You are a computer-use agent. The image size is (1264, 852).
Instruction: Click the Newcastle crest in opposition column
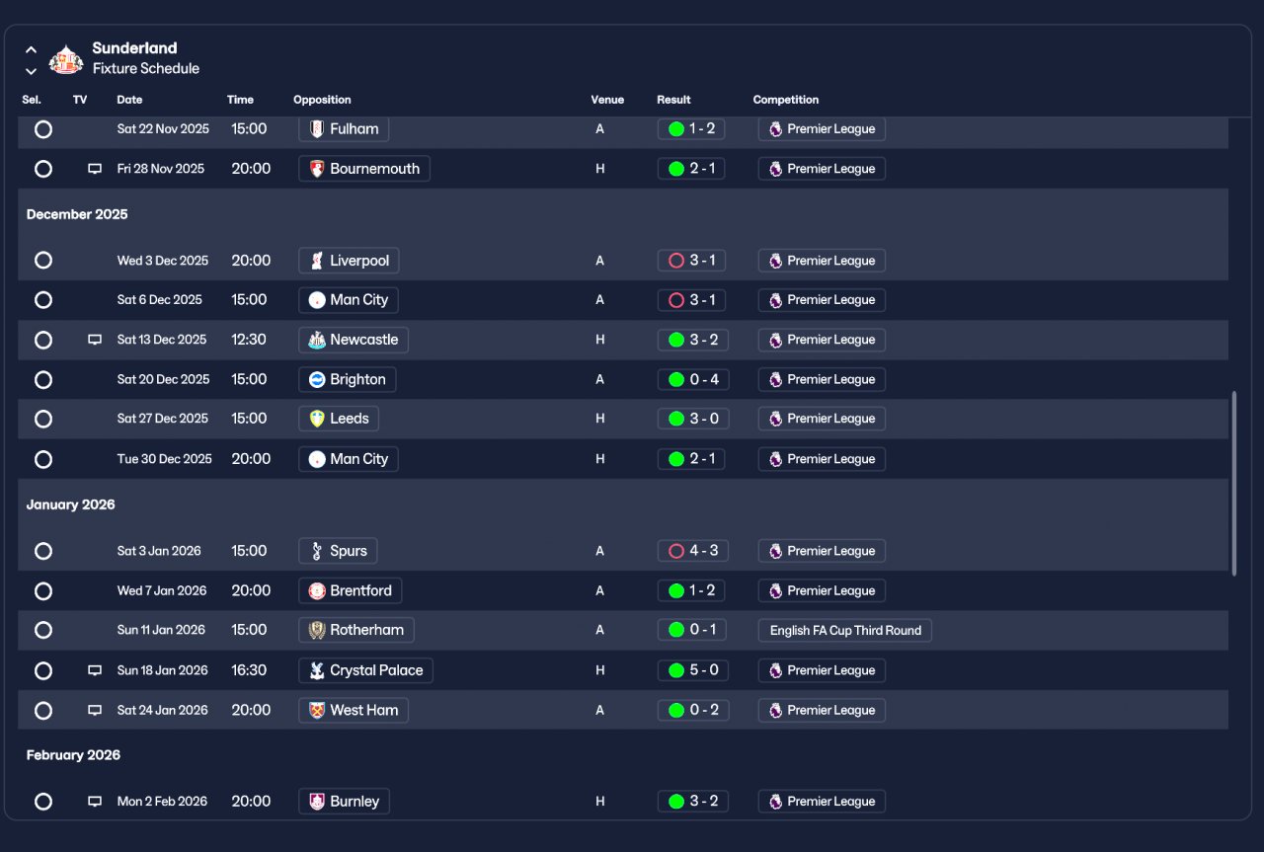[317, 340]
